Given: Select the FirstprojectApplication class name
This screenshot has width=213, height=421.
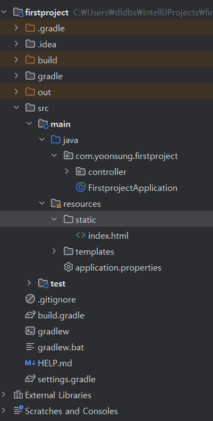Looking at the screenshot, I should 133,188.
